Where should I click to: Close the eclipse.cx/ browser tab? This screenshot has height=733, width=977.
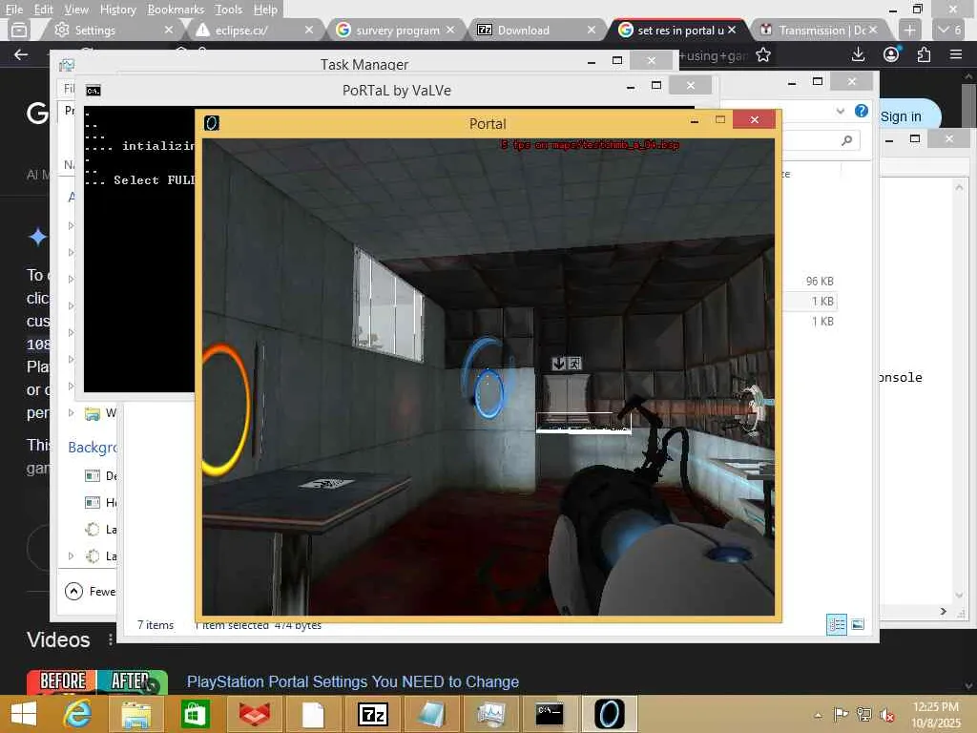pos(309,30)
